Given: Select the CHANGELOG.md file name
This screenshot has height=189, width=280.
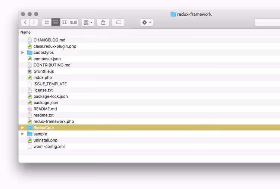Looking at the screenshot, I should pos(49,40).
